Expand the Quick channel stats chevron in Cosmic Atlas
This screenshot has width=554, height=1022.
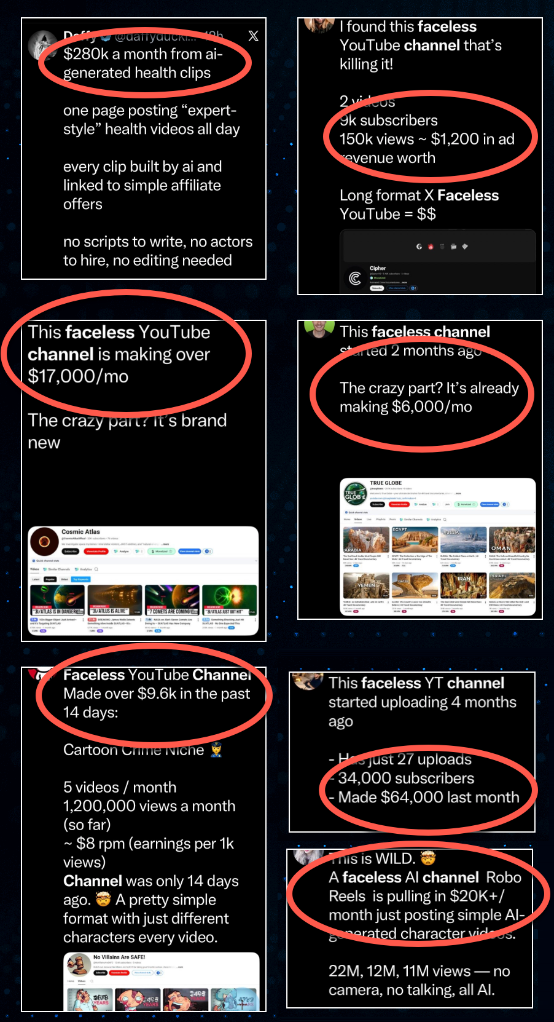click(256, 561)
